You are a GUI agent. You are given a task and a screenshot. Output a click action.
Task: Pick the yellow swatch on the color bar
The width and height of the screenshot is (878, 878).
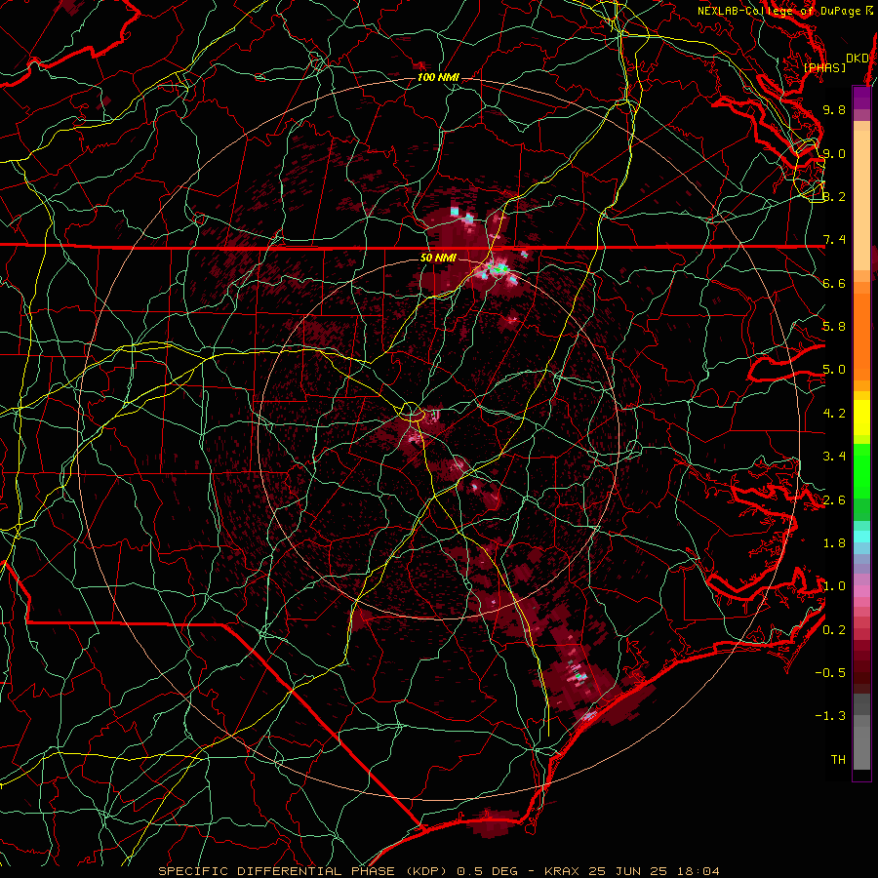[861, 418]
